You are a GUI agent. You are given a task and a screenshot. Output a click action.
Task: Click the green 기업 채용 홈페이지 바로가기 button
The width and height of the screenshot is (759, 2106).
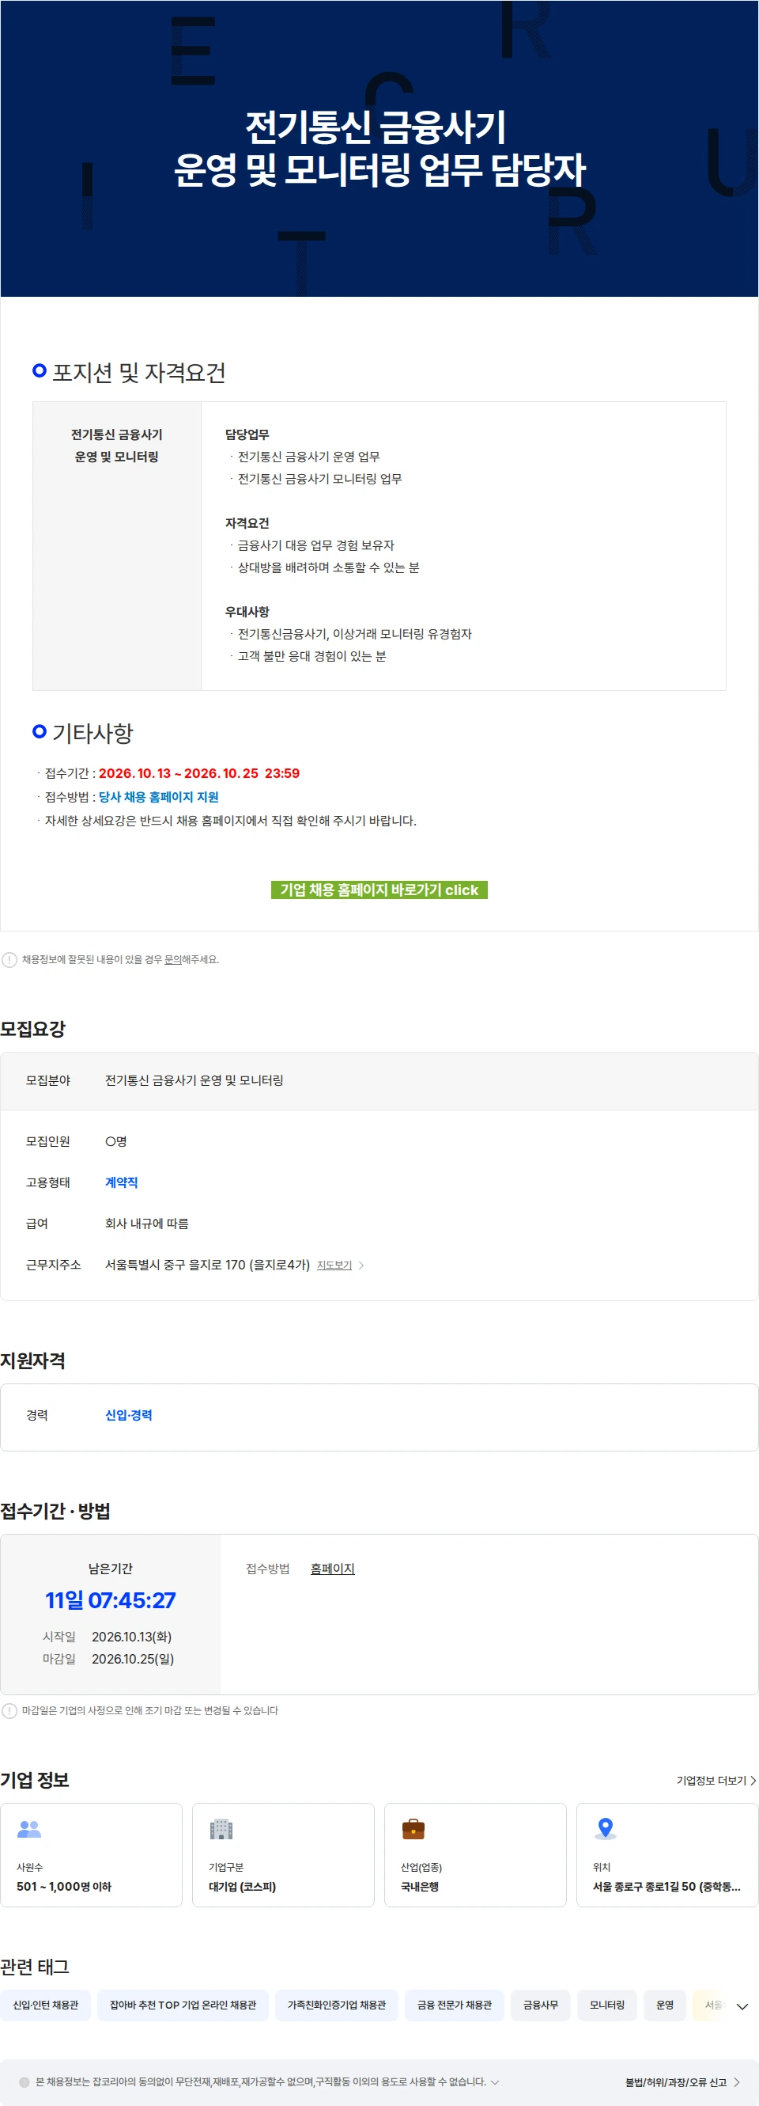(x=379, y=890)
